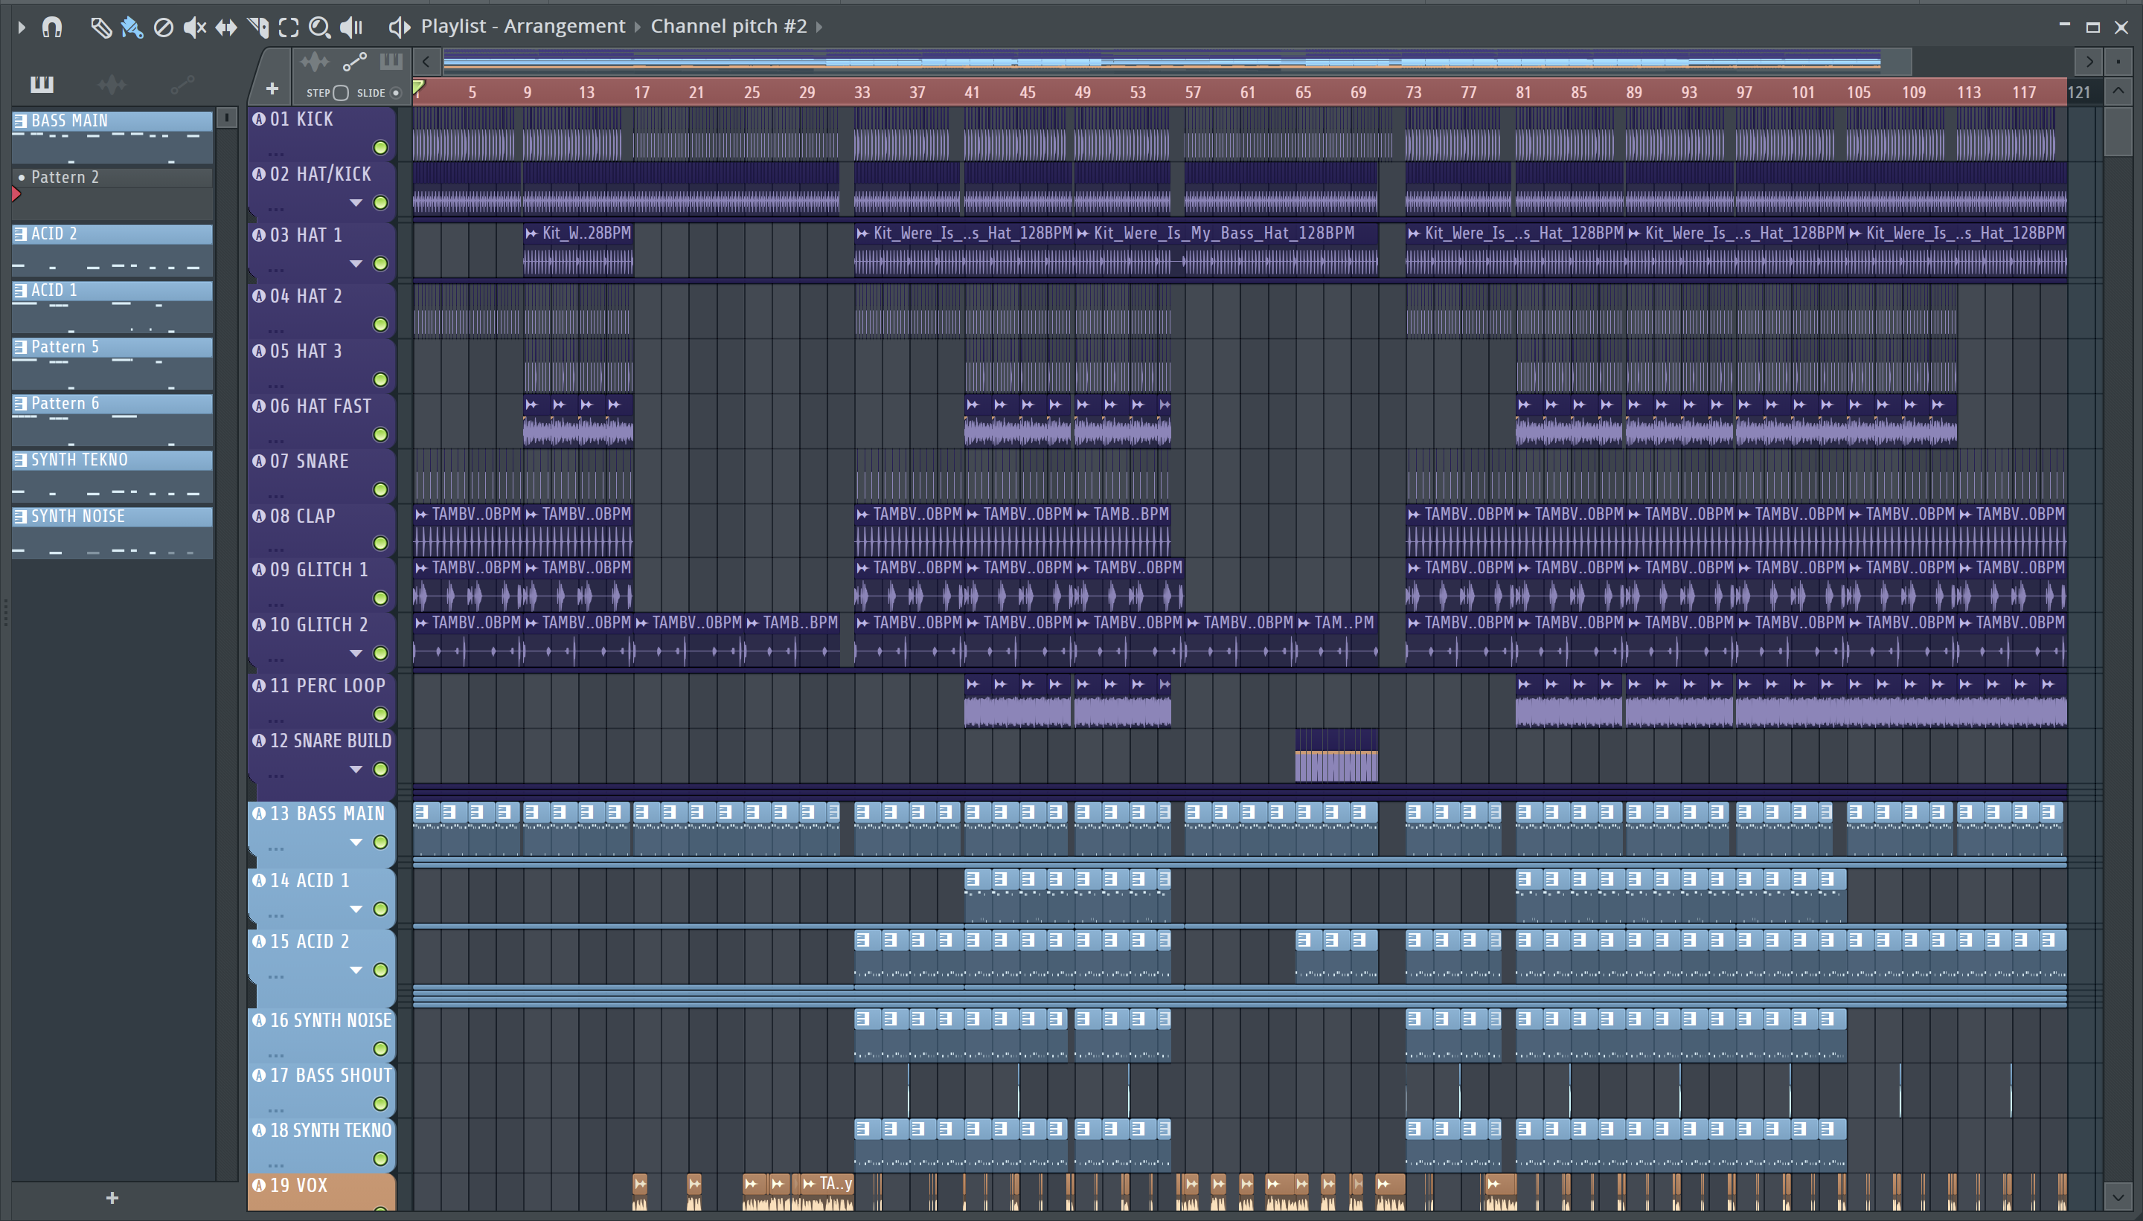Mute the 16 SYNTH NOISE track
This screenshot has width=2143, height=1221.
pos(380,1049)
